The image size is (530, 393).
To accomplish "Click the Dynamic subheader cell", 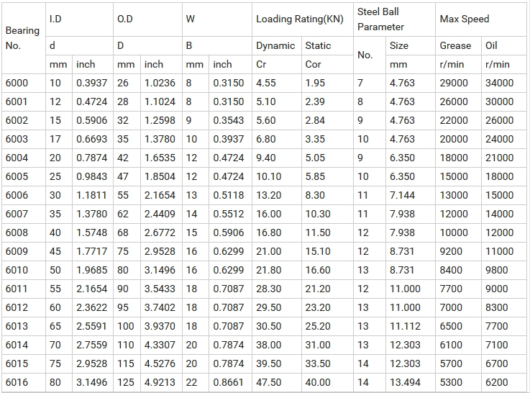I will pyautogui.click(x=276, y=45).
